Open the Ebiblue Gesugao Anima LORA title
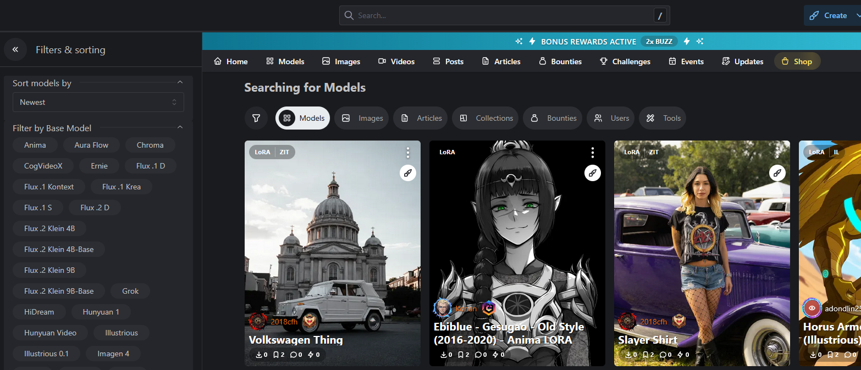 (x=509, y=333)
